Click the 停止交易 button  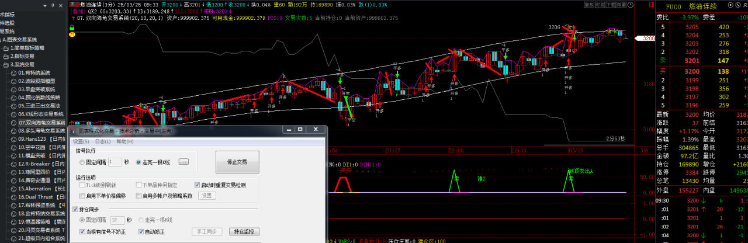(x=237, y=162)
